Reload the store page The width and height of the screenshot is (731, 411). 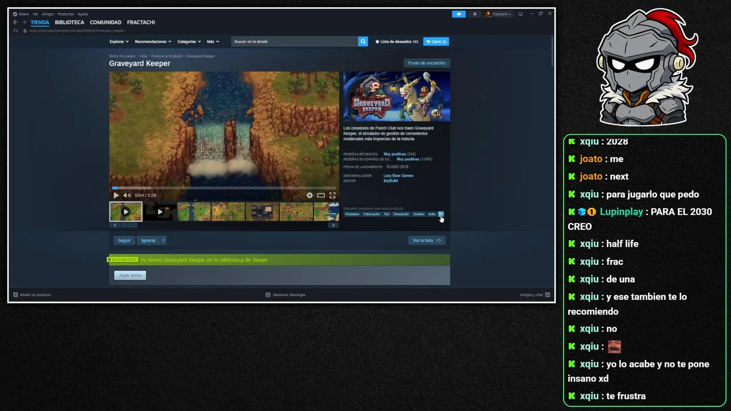15,31
